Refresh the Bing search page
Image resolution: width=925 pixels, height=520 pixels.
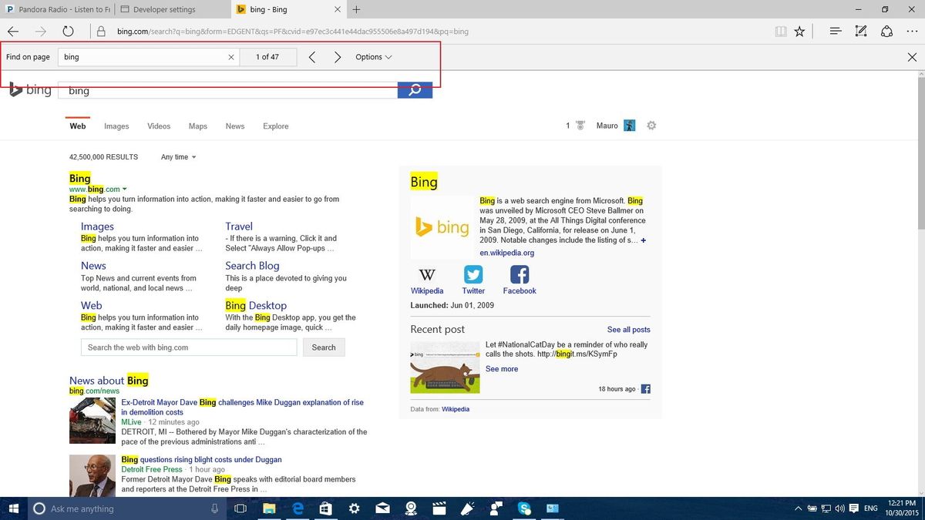point(68,32)
